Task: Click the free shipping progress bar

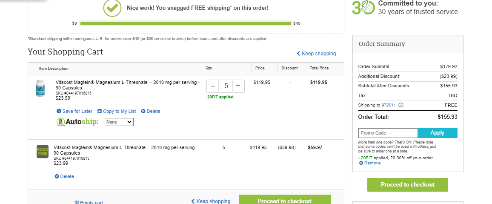Action: click(186, 23)
